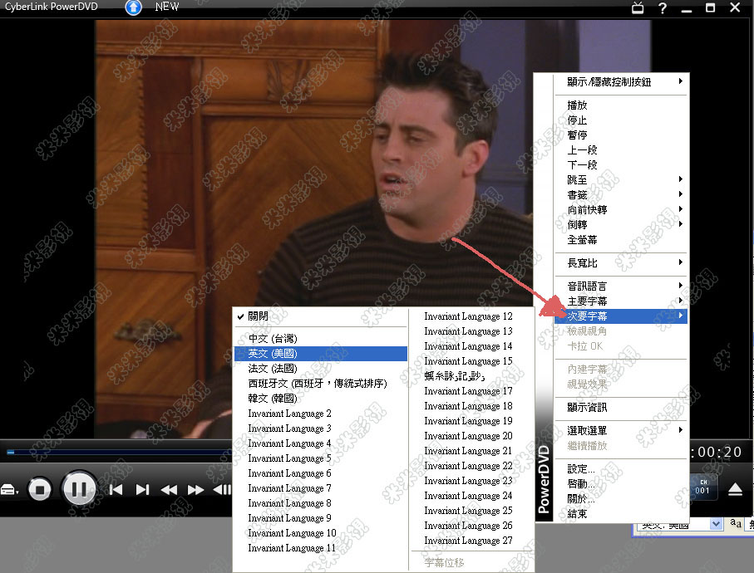Click the aa font icon at bottom right
This screenshot has width=754, height=573.
pos(735,523)
